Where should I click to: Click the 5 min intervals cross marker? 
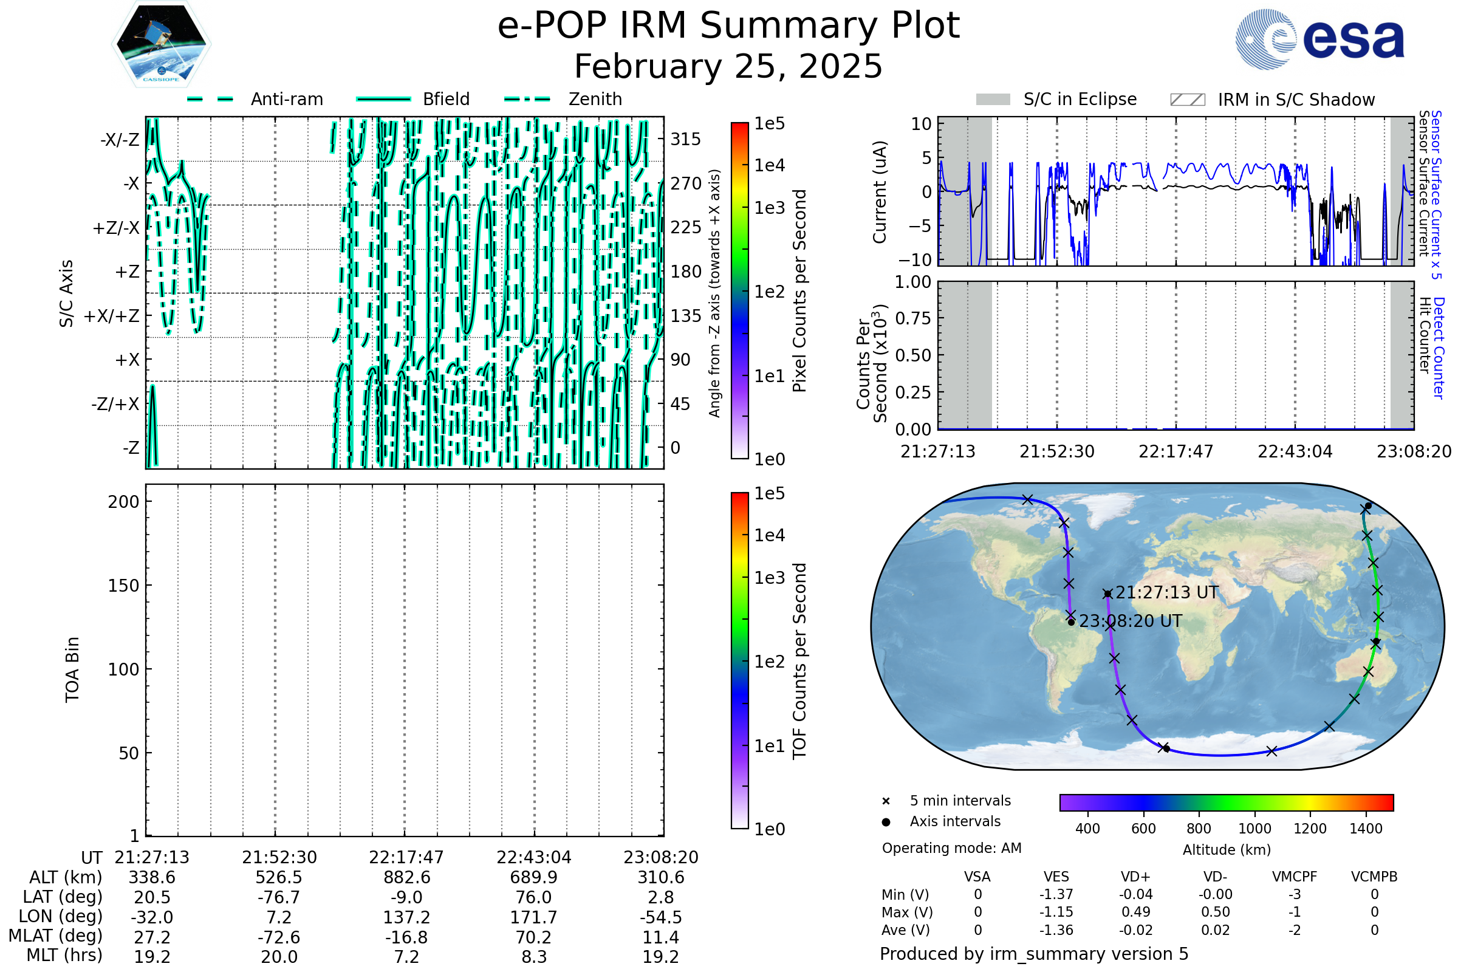tap(886, 801)
